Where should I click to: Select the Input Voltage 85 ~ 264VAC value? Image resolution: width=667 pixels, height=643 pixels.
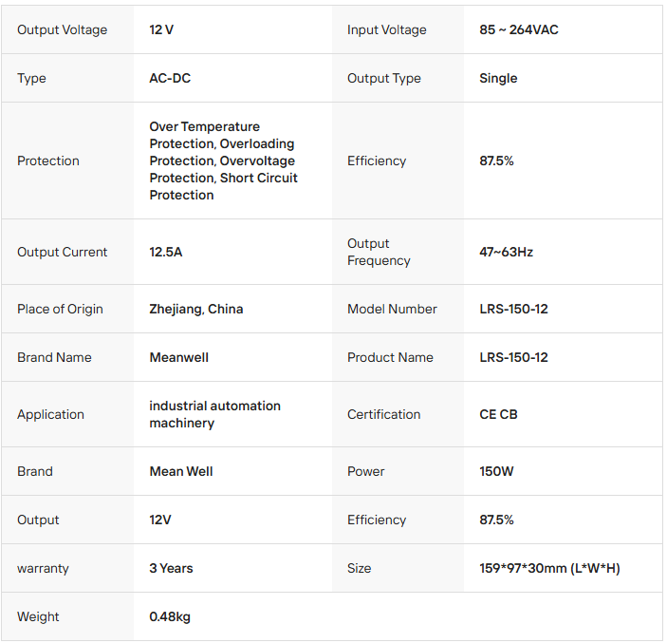click(518, 29)
